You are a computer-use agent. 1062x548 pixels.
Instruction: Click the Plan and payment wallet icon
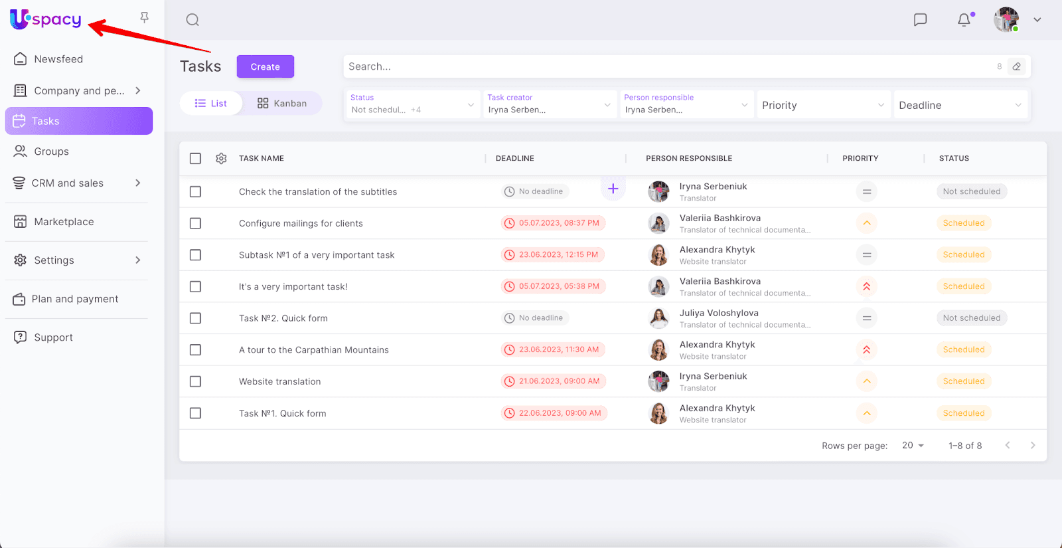[x=19, y=299]
